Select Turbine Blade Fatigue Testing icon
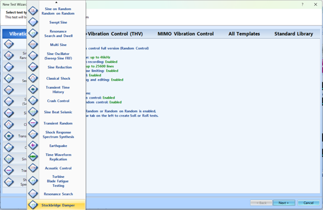This screenshot has width=323, height=210. pyautogui.click(x=33, y=180)
